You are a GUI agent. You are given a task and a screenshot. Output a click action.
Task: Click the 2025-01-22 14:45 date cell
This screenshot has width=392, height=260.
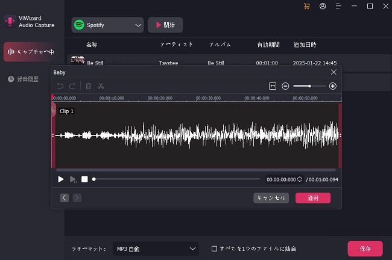315,63
